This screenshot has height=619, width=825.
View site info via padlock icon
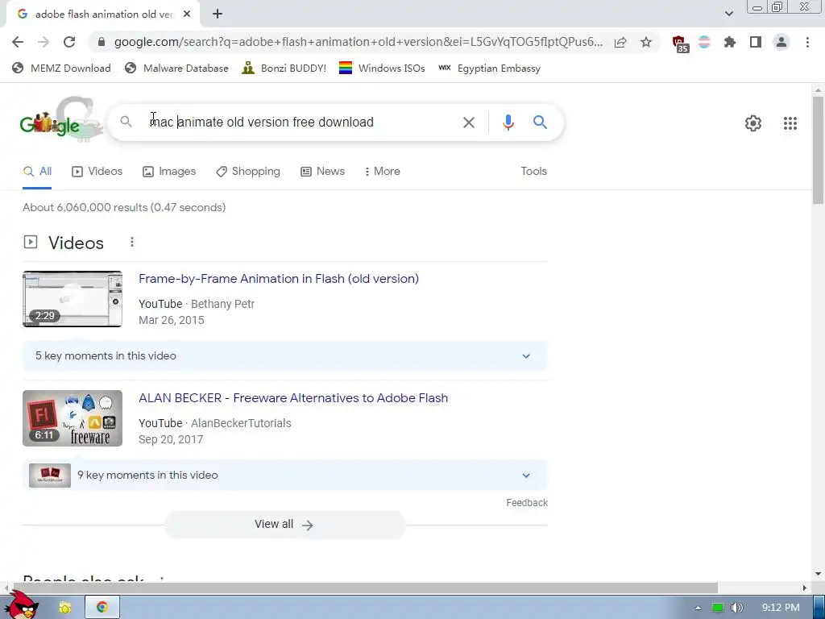(102, 42)
